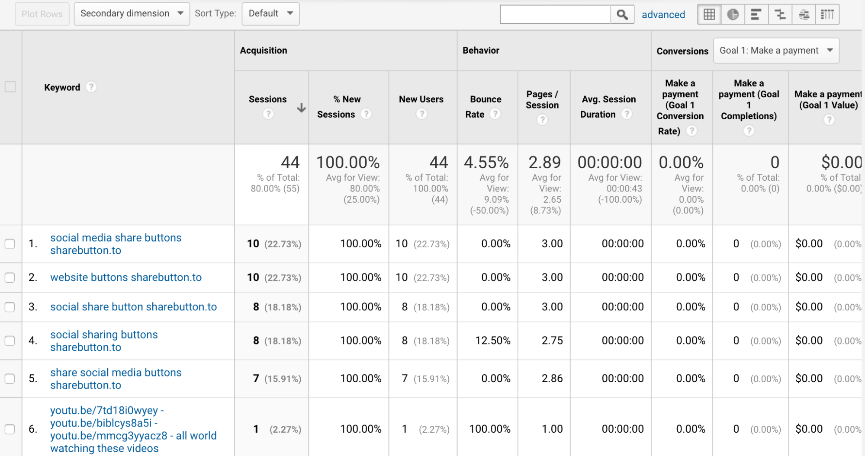Click the table search input field
The height and width of the screenshot is (456, 865).
pos(555,14)
